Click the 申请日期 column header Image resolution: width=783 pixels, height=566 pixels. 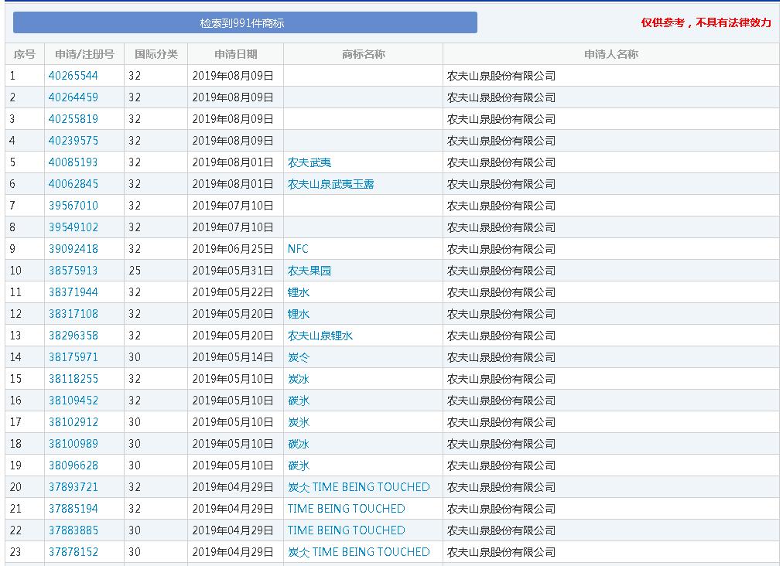click(236, 54)
